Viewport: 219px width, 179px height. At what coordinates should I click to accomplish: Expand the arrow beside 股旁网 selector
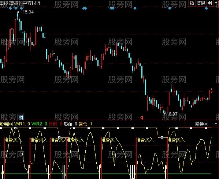[216, 124]
